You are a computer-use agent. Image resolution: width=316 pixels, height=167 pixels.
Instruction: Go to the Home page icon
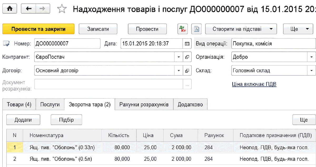[x=10, y=9]
